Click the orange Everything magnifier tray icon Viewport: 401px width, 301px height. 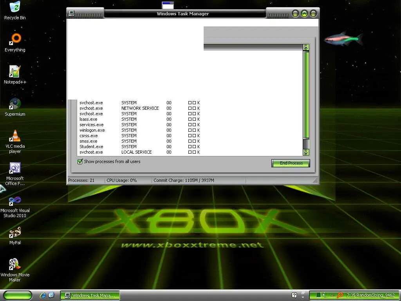coord(340,295)
